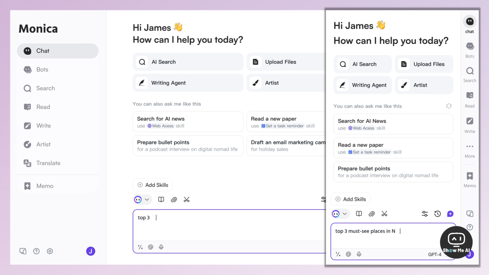Open Search in the left sidebar

click(58, 88)
